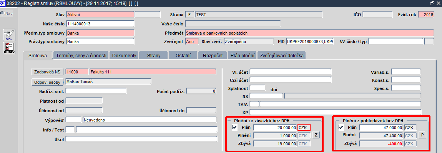442x153 pixels.
Task: Click the Platnost od date field
Action: pos(84,101)
